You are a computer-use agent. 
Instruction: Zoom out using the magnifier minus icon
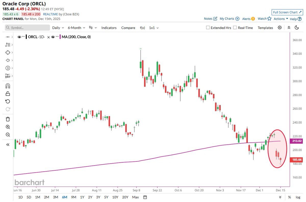point(8,135)
